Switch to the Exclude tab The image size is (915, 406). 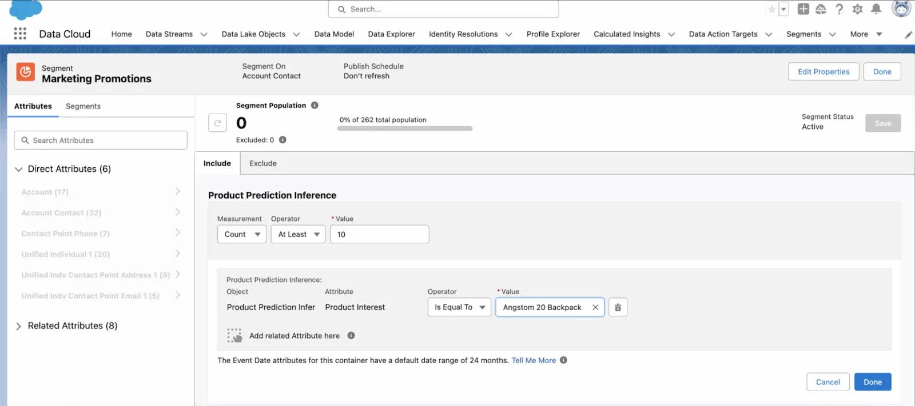(x=263, y=163)
